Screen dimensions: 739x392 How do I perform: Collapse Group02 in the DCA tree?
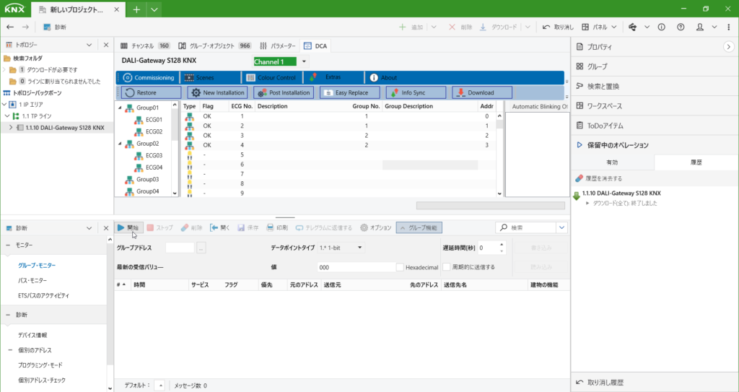[120, 144]
